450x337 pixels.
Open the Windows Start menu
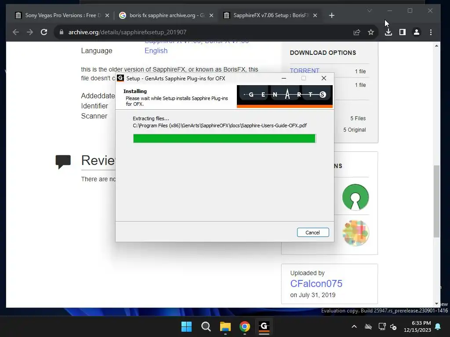click(186, 326)
